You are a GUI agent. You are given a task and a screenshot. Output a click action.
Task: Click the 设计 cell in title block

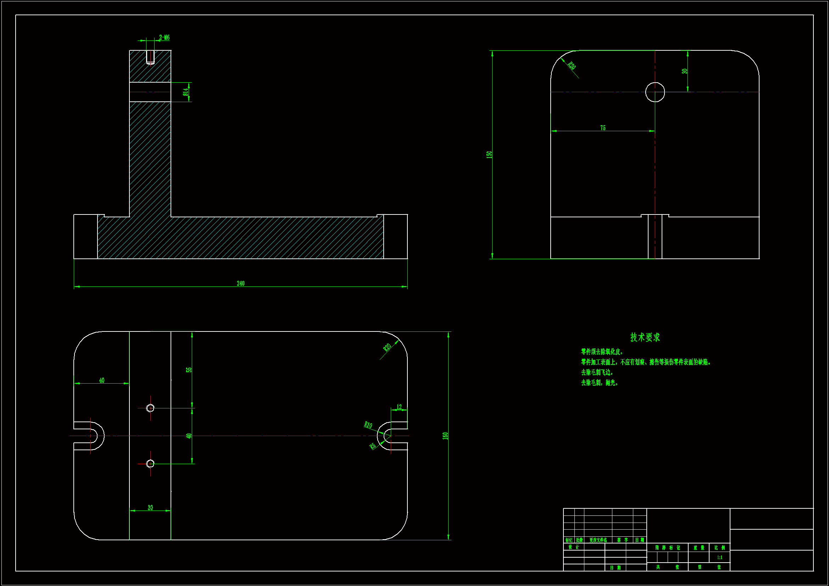click(573, 547)
